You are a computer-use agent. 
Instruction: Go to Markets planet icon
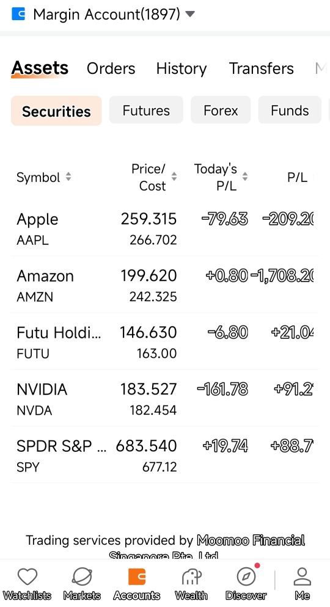pyautogui.click(x=82, y=577)
